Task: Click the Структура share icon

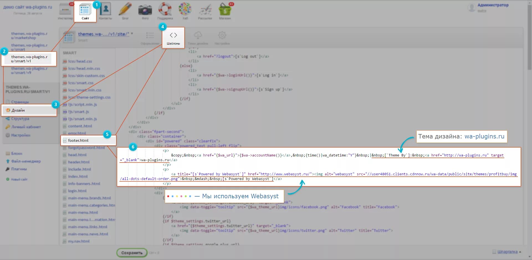Action: click(x=8, y=119)
